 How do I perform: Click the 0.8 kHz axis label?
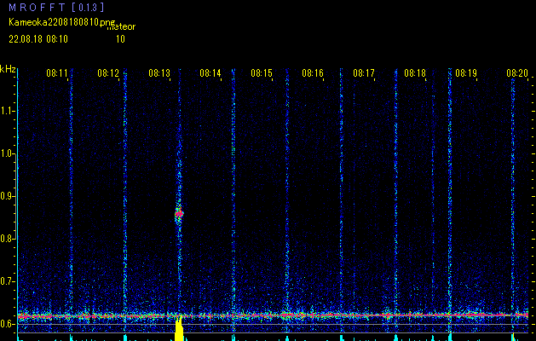7,239
